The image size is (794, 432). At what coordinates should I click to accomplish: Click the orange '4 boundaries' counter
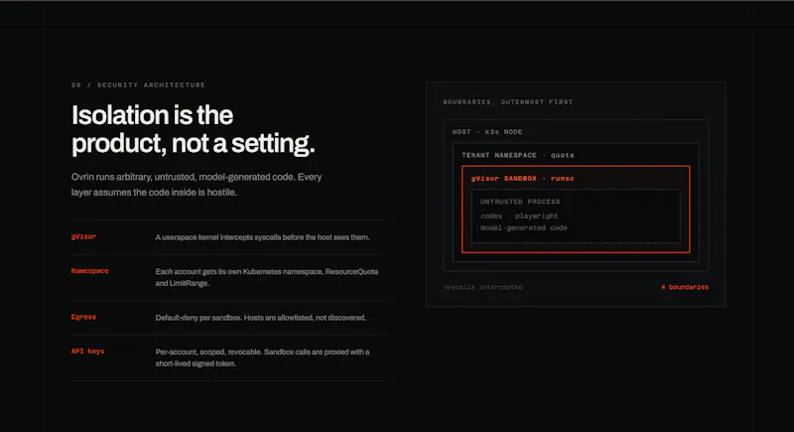pyautogui.click(x=685, y=287)
